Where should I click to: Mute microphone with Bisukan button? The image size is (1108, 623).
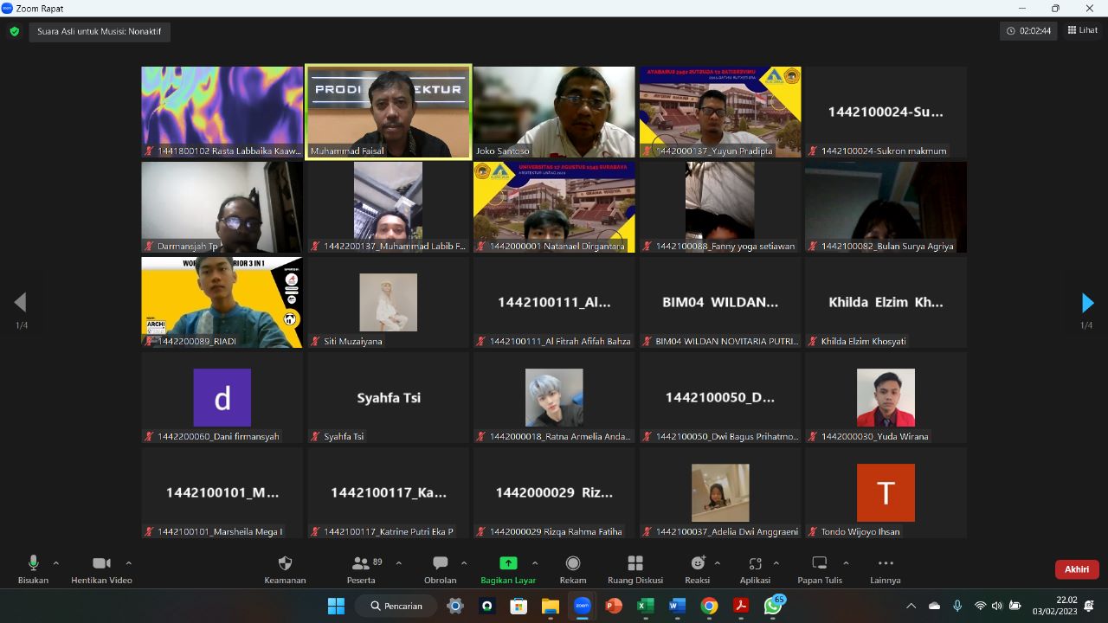(x=33, y=564)
